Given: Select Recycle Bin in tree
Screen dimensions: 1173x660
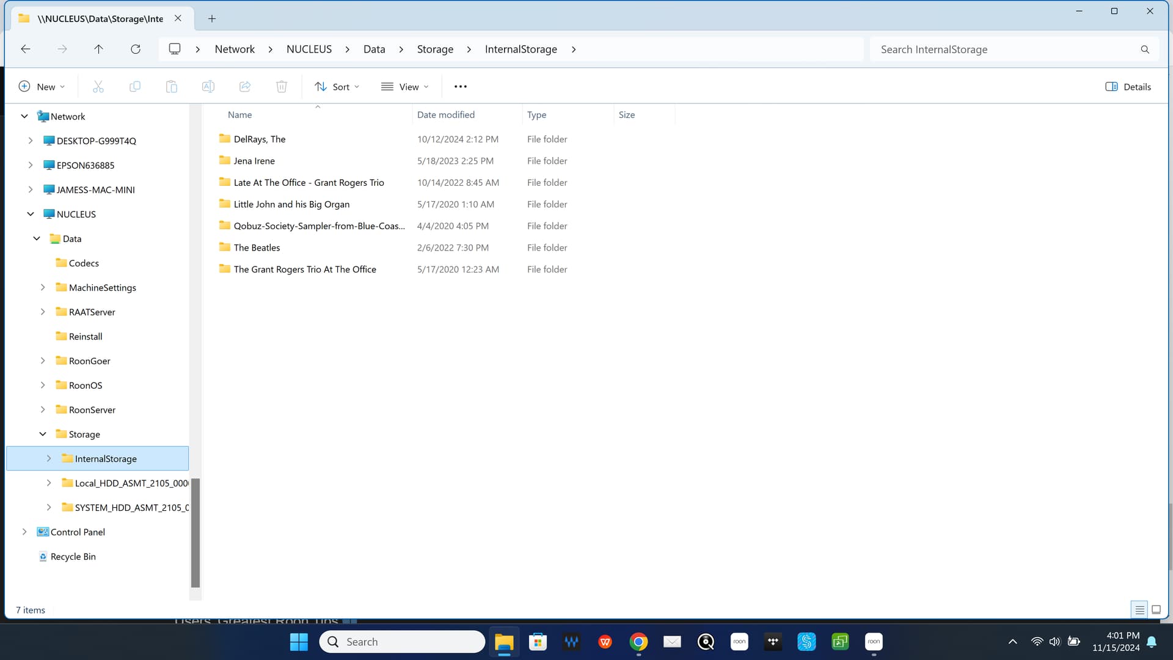Looking at the screenshot, I should coord(73,556).
